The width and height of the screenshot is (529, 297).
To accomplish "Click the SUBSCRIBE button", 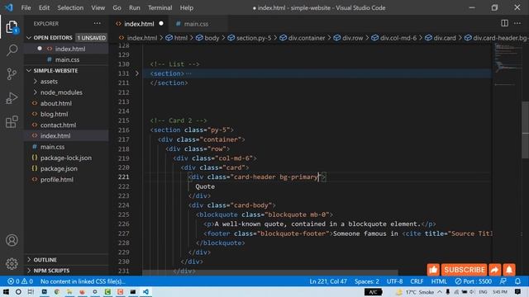I will point(465,270).
